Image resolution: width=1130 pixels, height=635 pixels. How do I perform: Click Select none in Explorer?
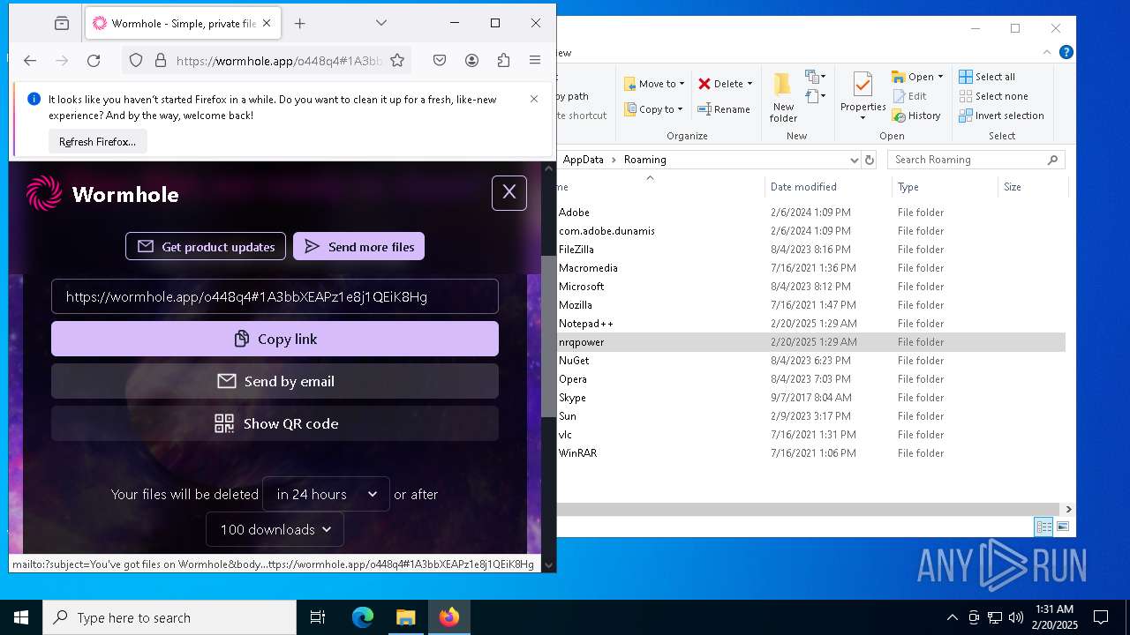point(993,96)
